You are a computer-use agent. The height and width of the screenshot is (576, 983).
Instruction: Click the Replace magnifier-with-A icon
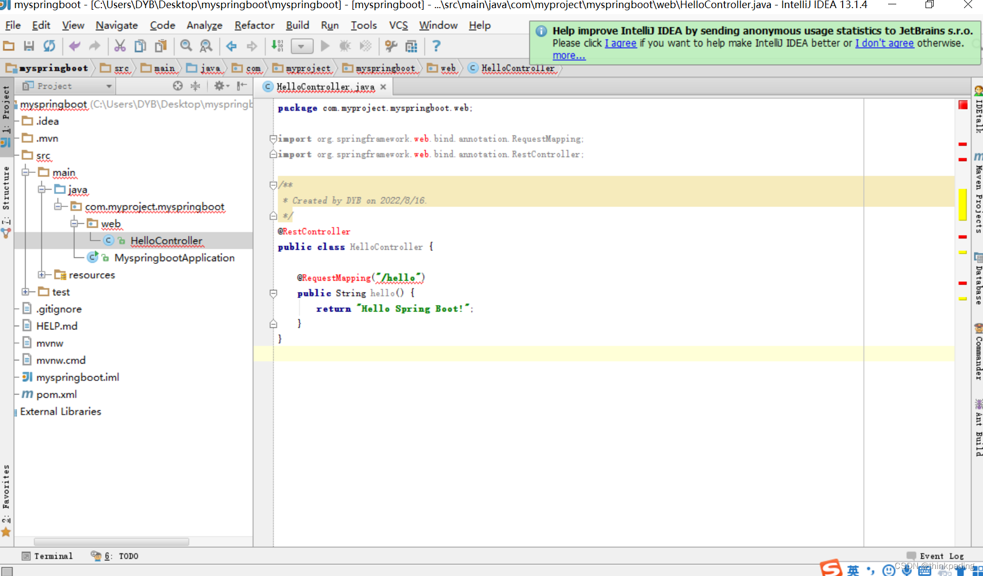click(206, 46)
